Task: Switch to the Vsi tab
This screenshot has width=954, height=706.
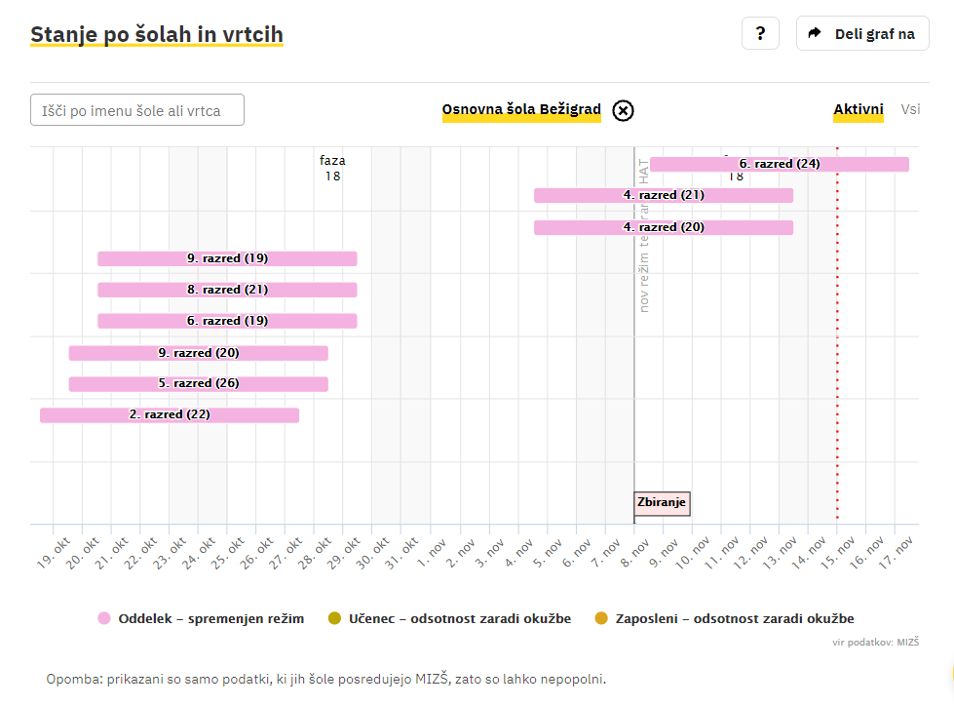Action: click(x=910, y=110)
